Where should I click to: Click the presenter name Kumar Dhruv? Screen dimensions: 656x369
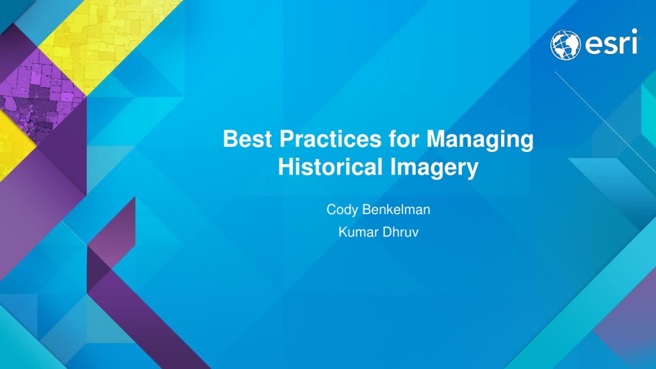[x=378, y=232]
